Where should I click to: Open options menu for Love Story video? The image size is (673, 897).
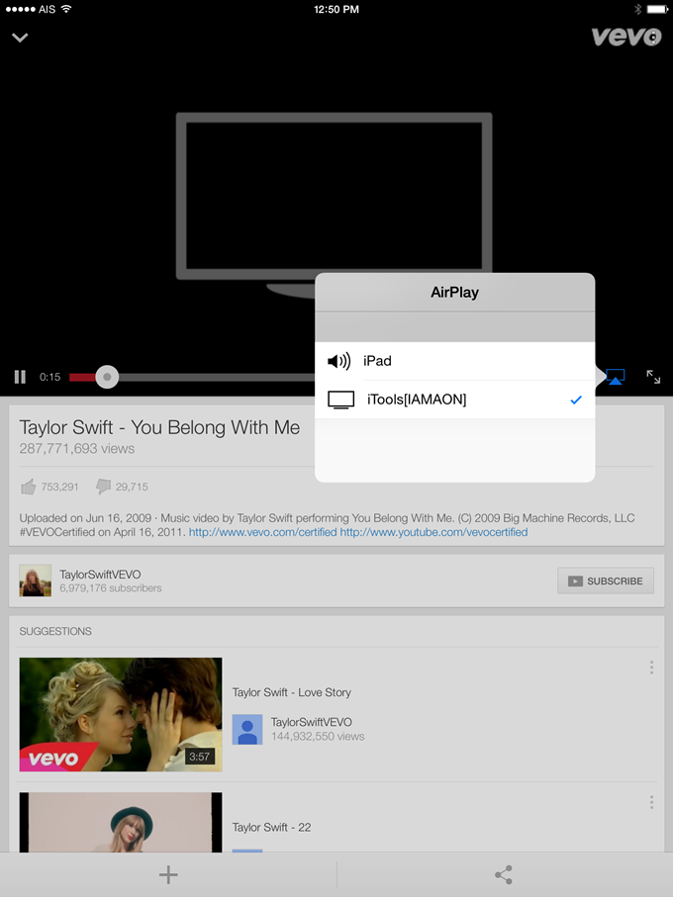coord(651,668)
